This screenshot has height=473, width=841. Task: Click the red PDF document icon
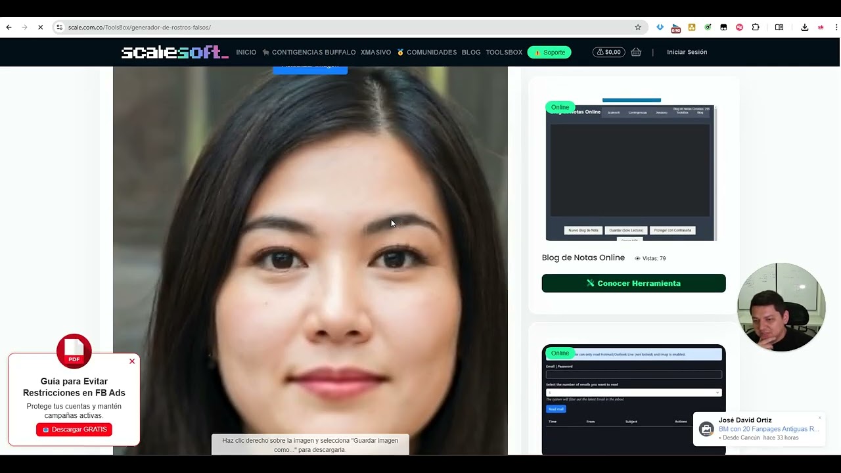tap(74, 351)
